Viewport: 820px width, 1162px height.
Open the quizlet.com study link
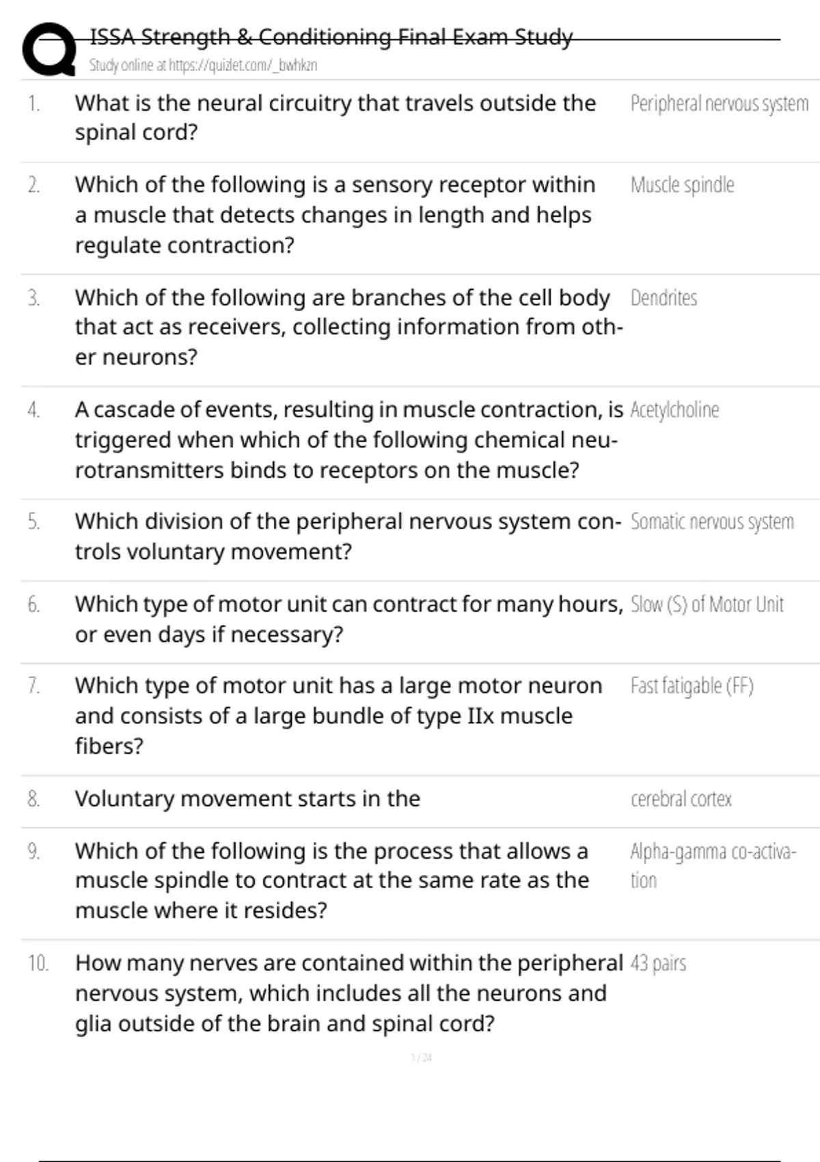[203, 66]
